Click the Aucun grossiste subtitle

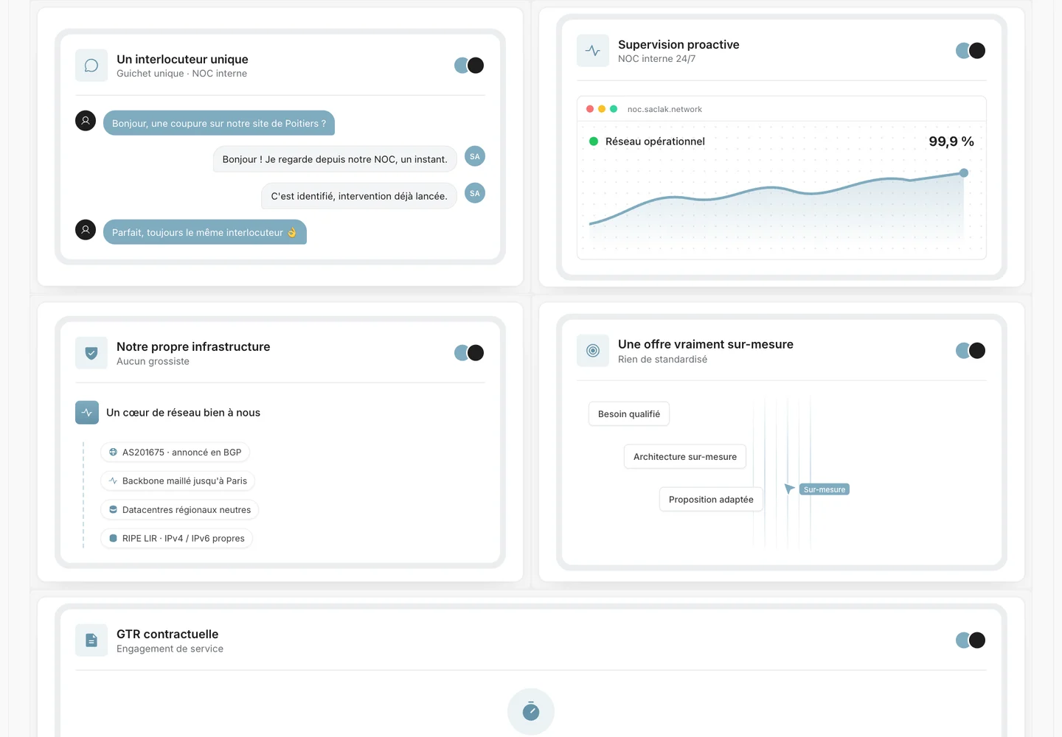(153, 361)
